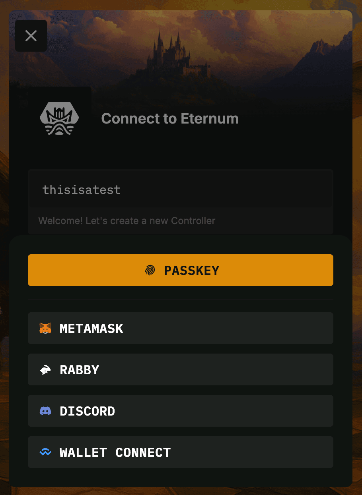Viewport: 362px width, 495px height.
Task: Click the Eternum crest logo
Action: pos(60,118)
